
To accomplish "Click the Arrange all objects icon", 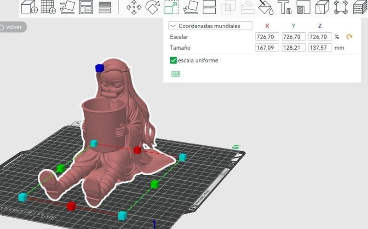I will 86,7.
